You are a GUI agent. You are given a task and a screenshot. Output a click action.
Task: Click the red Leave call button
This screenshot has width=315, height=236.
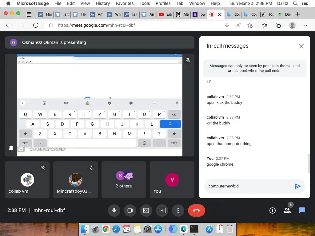point(197,210)
